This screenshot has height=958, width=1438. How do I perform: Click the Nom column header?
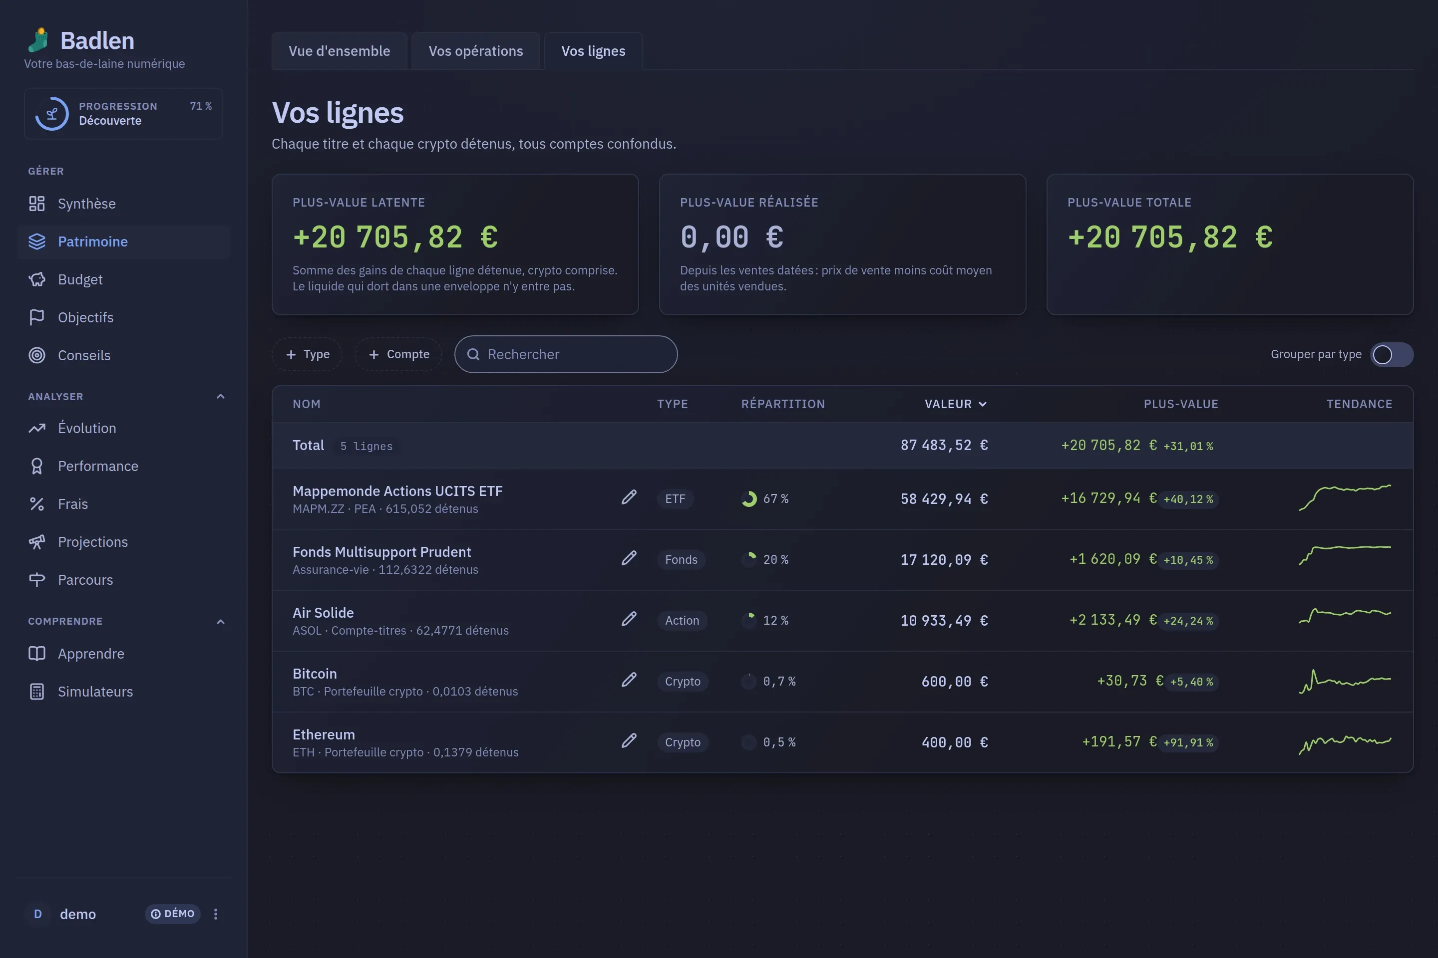(306, 404)
